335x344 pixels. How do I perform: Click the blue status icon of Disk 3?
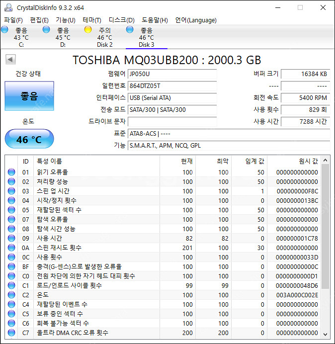[x=130, y=29]
